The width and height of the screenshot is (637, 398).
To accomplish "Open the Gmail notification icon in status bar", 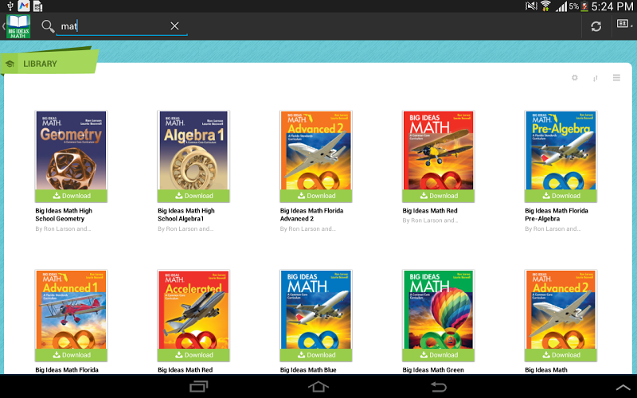I will coord(24,6).
